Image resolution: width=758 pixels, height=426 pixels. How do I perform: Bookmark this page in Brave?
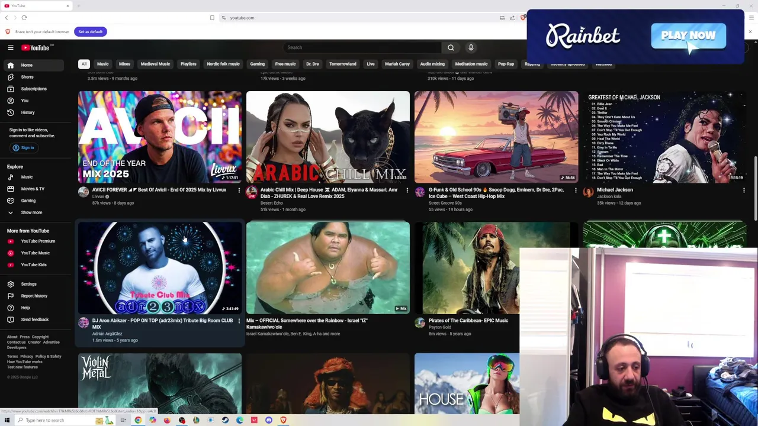(x=212, y=18)
